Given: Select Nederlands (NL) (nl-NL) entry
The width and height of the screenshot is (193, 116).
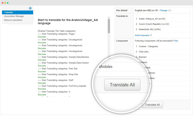Looking at the screenshot, I should (x=150, y=29).
